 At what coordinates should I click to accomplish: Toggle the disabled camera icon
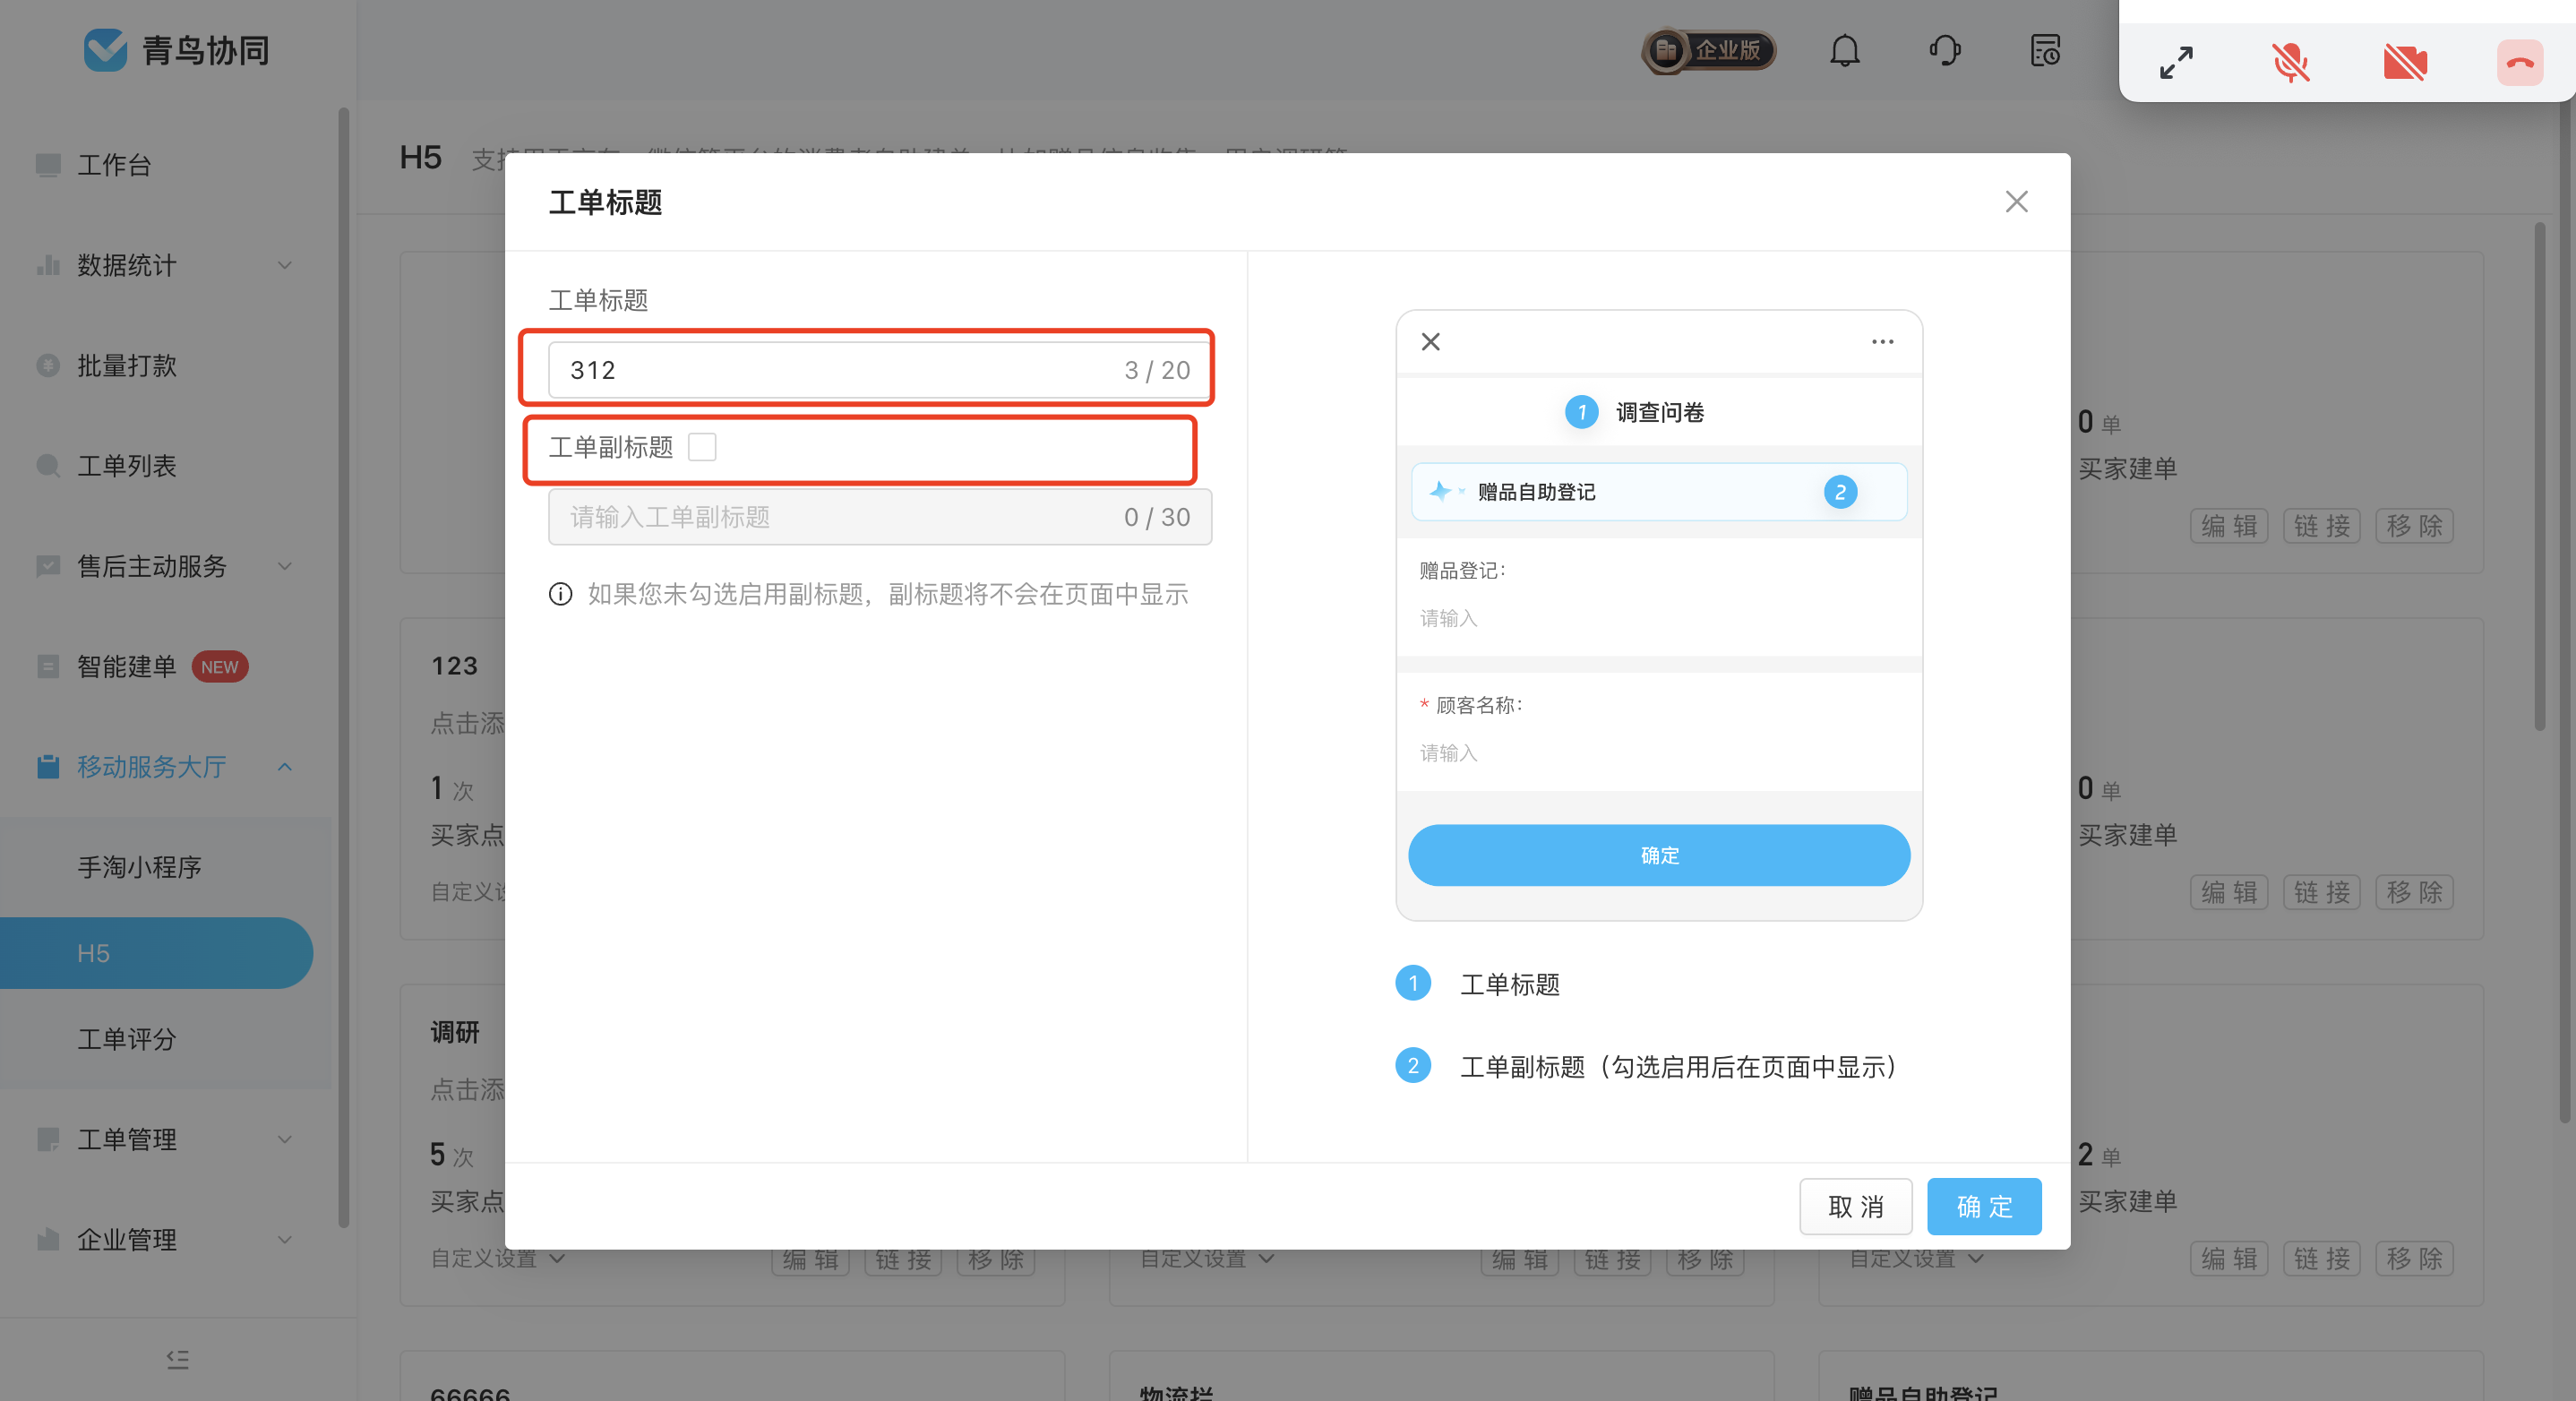pos(2405,62)
